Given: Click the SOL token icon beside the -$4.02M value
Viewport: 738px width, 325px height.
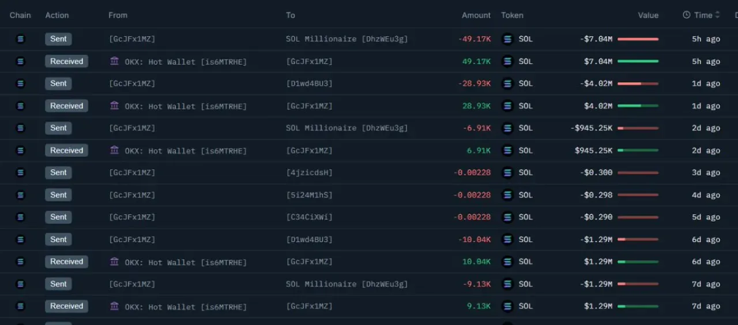Looking at the screenshot, I should pyautogui.click(x=508, y=84).
